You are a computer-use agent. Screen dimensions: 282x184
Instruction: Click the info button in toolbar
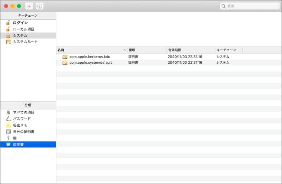coord(39,6)
